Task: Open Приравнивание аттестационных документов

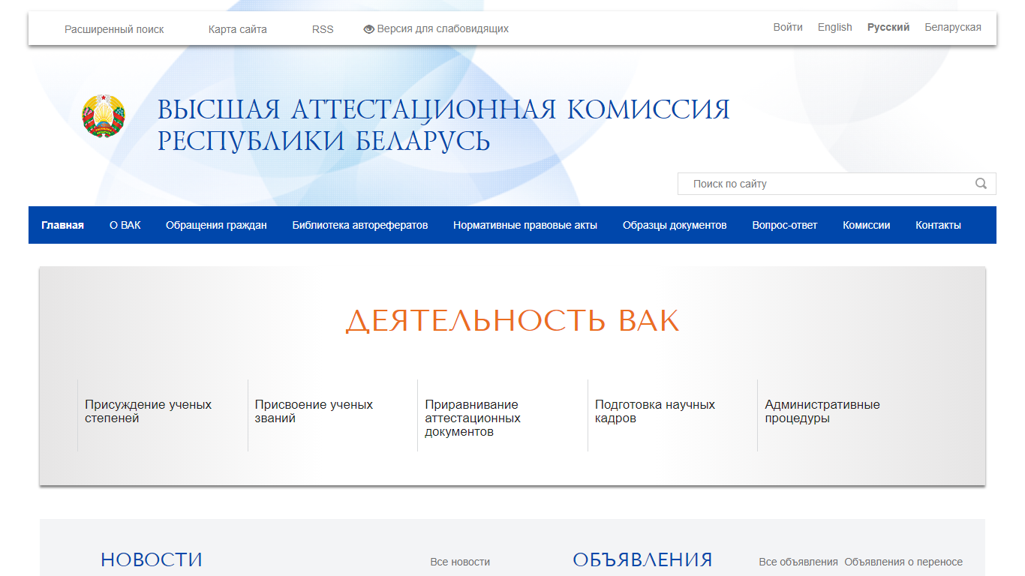Action: pyautogui.click(x=473, y=418)
